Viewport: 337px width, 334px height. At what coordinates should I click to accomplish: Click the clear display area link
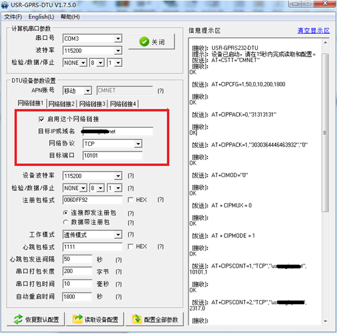click(313, 31)
